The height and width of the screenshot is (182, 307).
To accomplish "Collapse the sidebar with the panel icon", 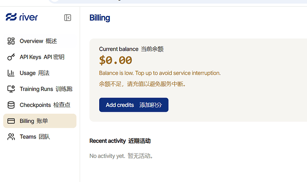I will pyautogui.click(x=68, y=18).
